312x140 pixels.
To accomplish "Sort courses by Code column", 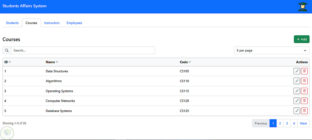I will [x=189, y=62].
